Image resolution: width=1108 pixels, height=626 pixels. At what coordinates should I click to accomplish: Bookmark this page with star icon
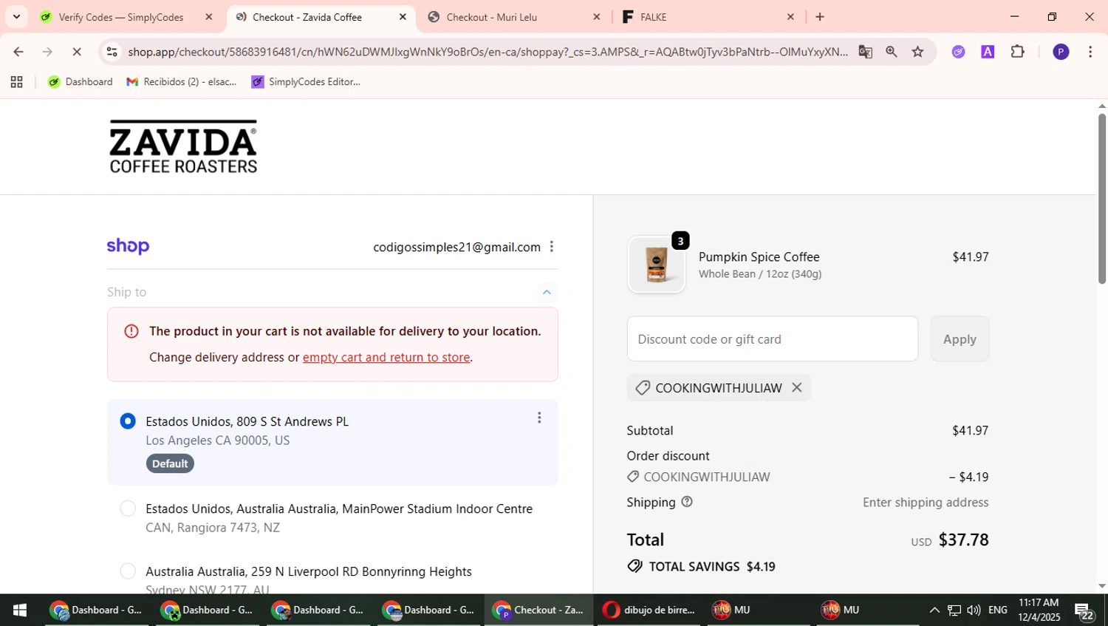(x=917, y=52)
